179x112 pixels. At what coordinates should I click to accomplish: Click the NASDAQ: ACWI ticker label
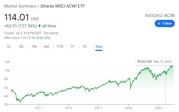tap(160, 16)
